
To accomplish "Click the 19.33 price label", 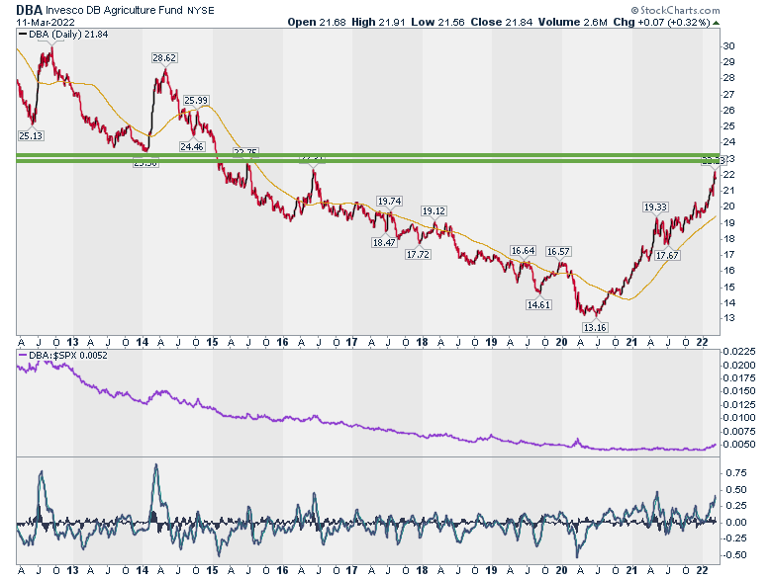I will coord(655,207).
